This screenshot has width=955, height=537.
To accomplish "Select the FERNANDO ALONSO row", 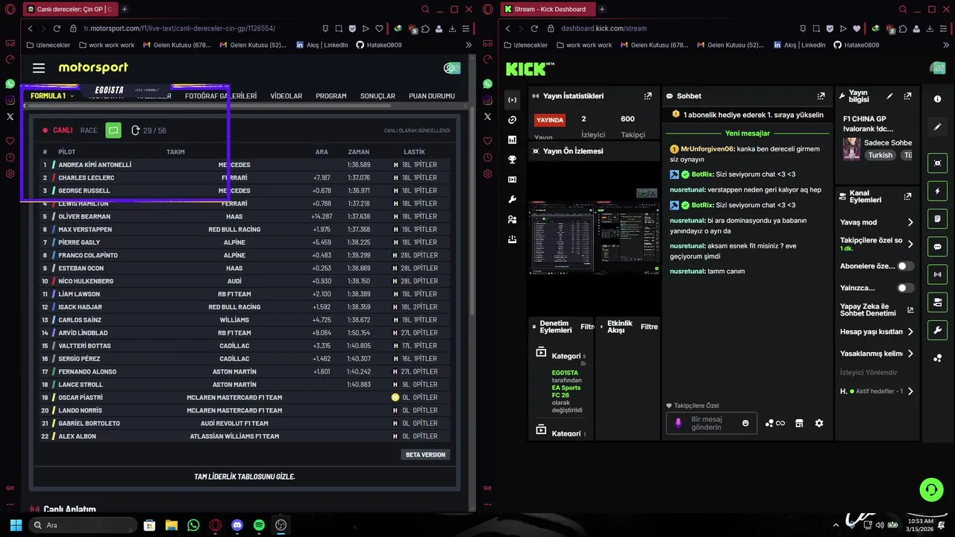I will 245,371.
